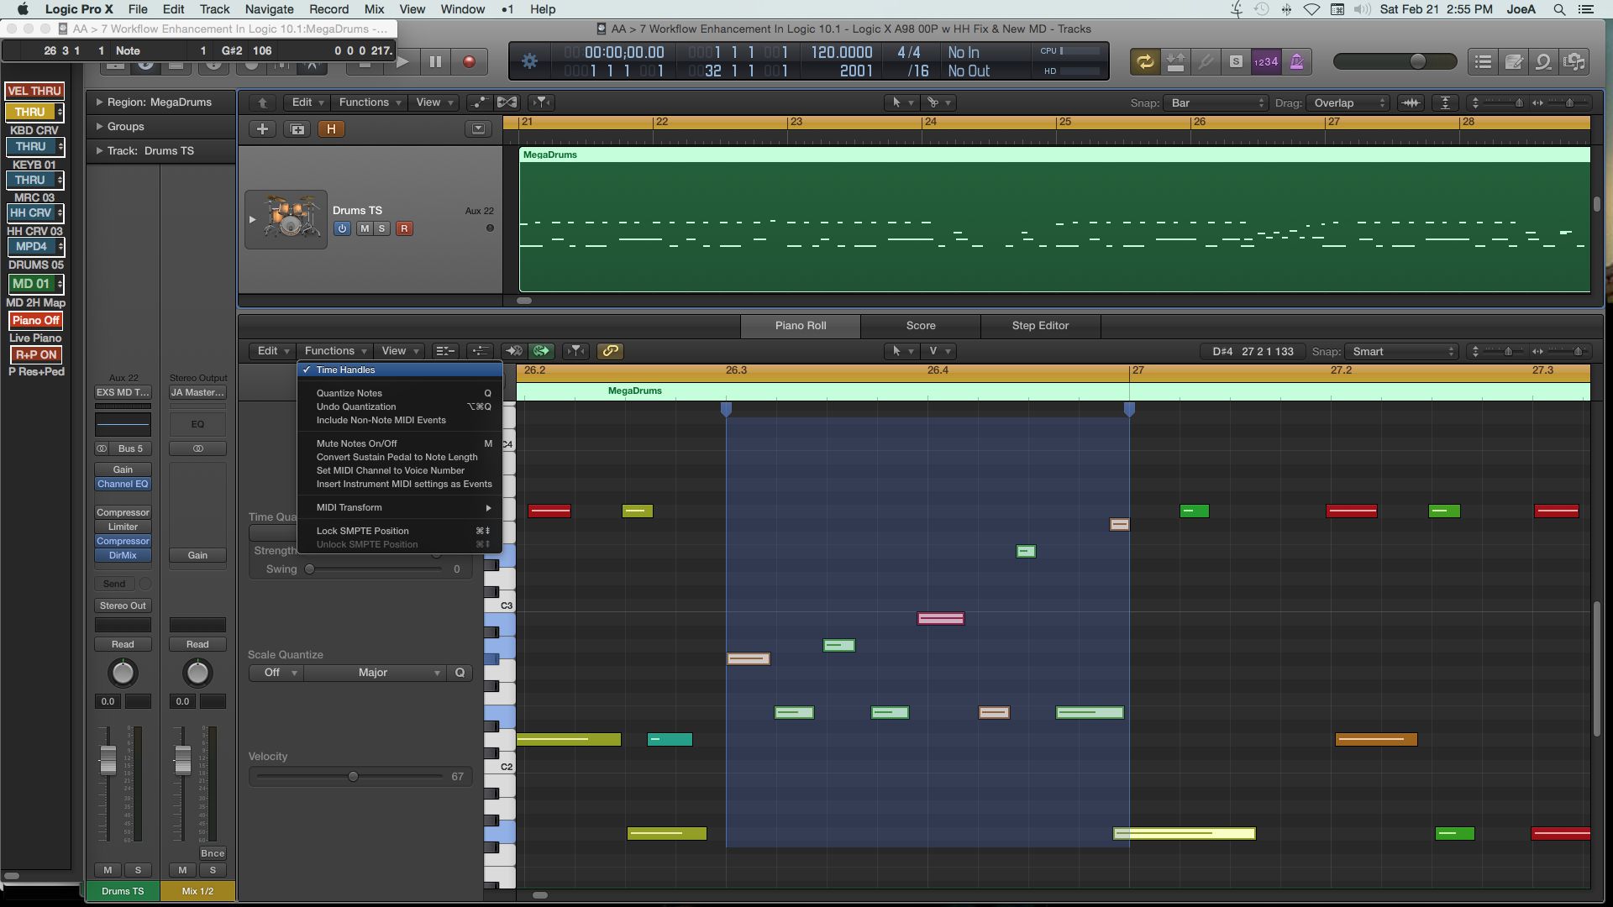The image size is (1613, 907).
Task: Switch to the Score tab
Action: point(921,326)
